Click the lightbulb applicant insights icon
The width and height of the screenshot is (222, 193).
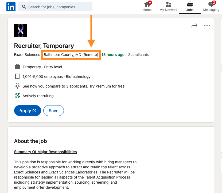[x=17, y=86]
